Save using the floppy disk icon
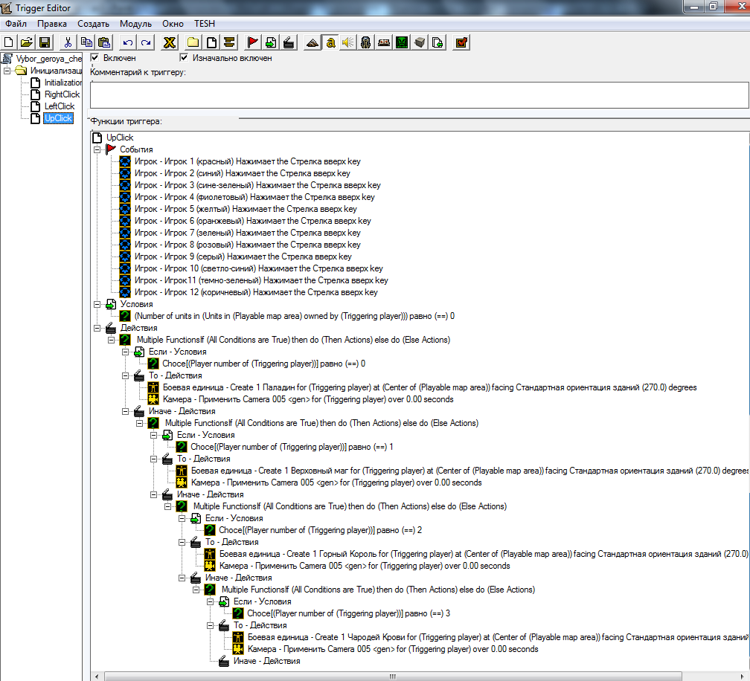The height and width of the screenshot is (681, 750). [x=45, y=42]
